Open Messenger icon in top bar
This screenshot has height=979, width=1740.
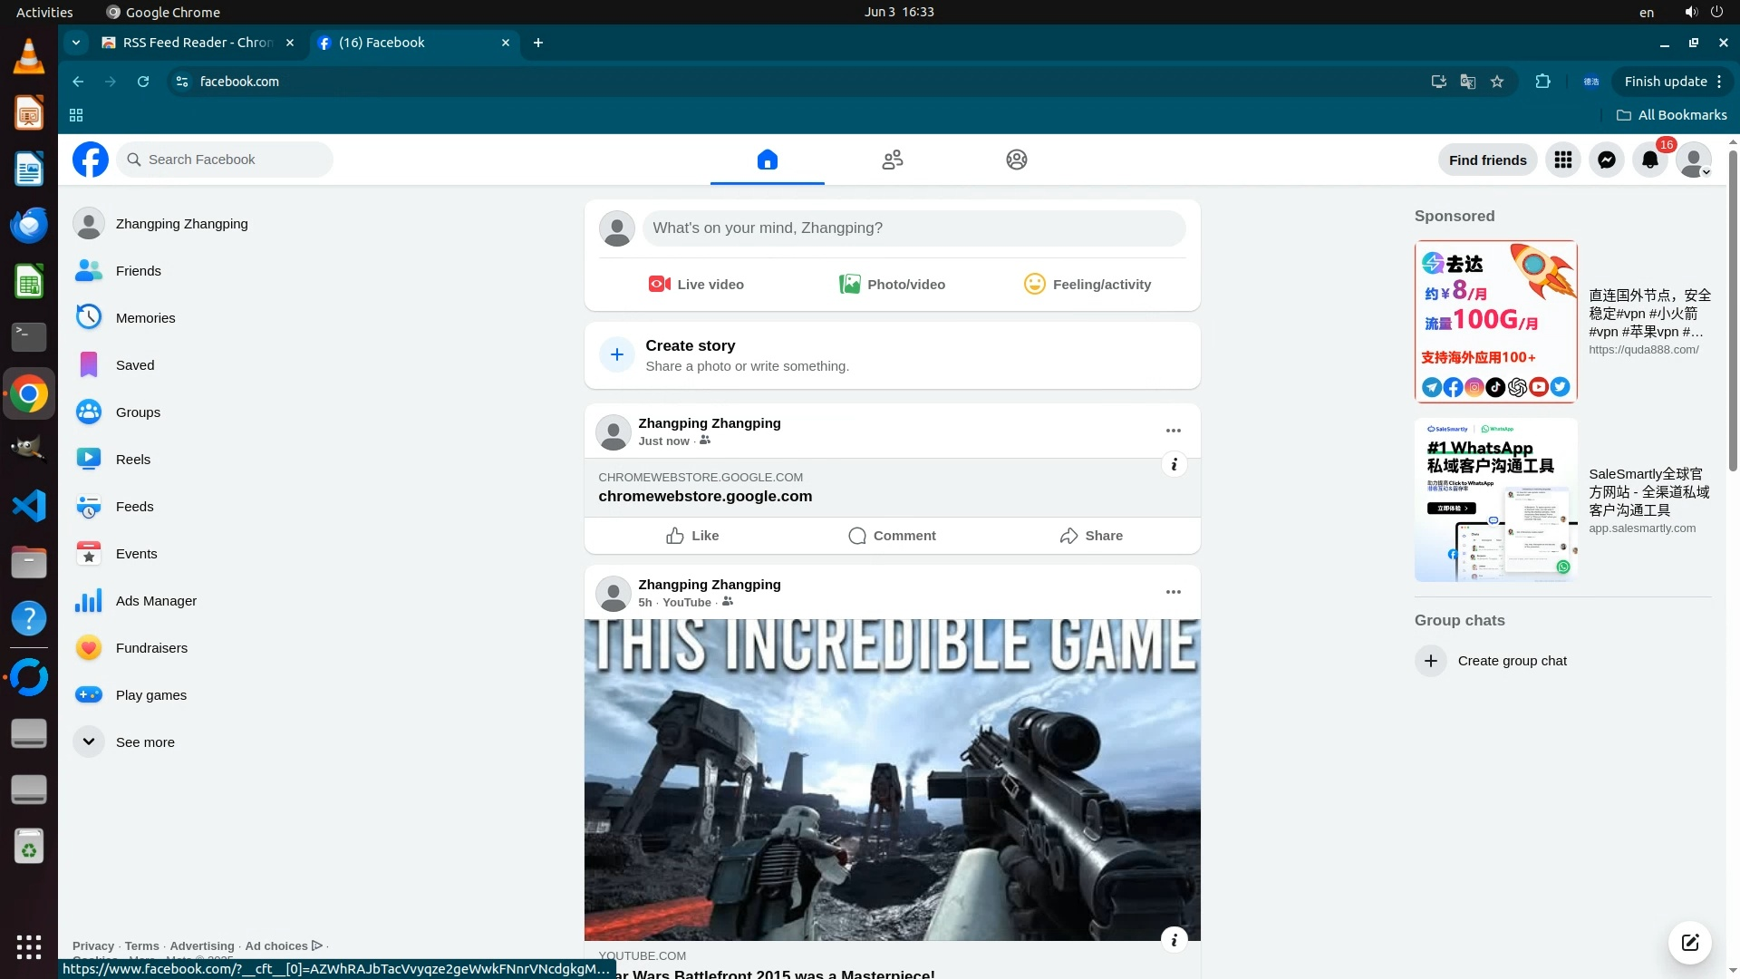1607,160
